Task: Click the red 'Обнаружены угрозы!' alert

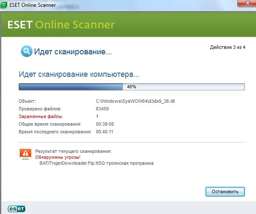Action: [58, 158]
